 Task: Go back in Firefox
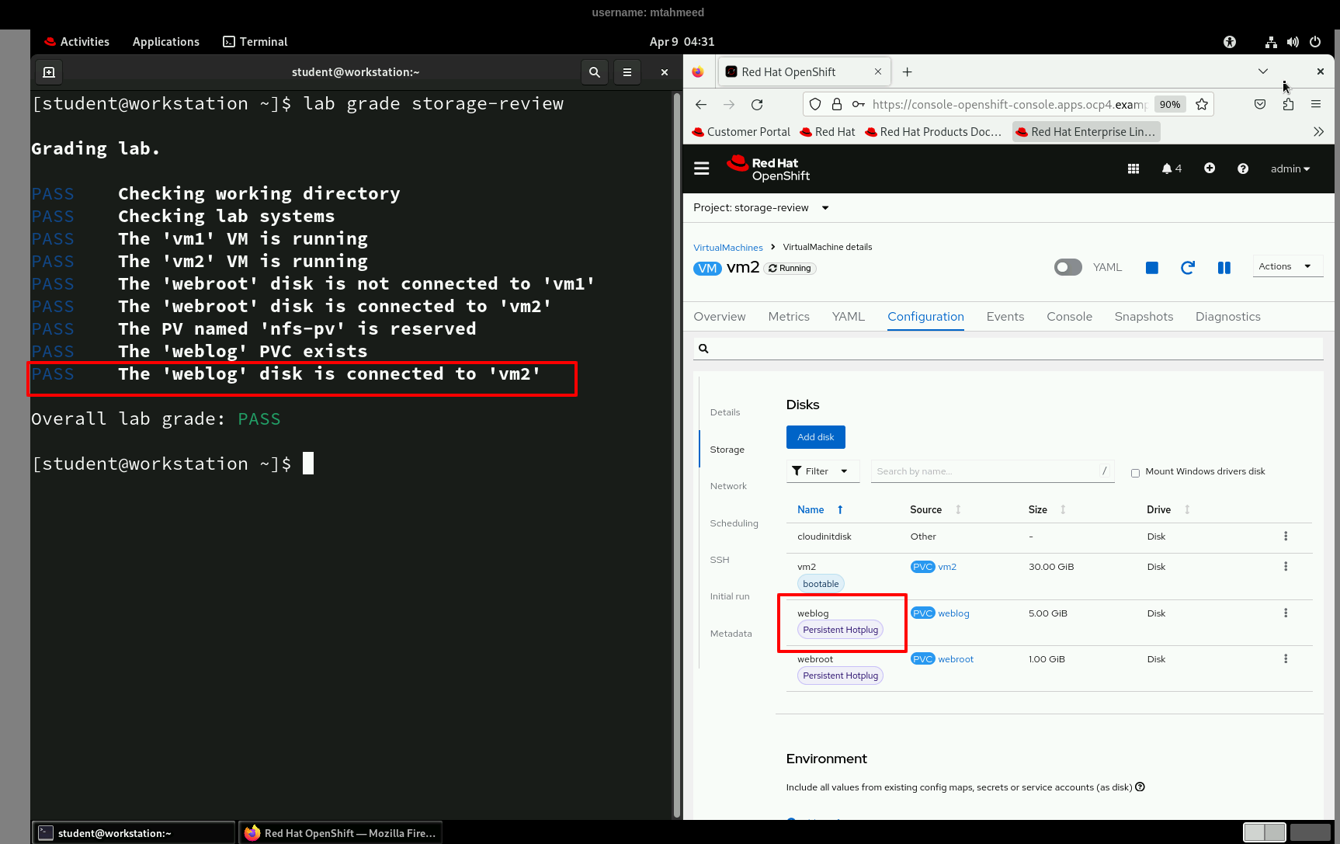click(701, 104)
